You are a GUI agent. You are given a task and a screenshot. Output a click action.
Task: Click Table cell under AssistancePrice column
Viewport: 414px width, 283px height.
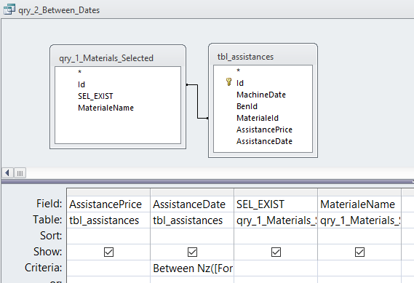coord(108,220)
